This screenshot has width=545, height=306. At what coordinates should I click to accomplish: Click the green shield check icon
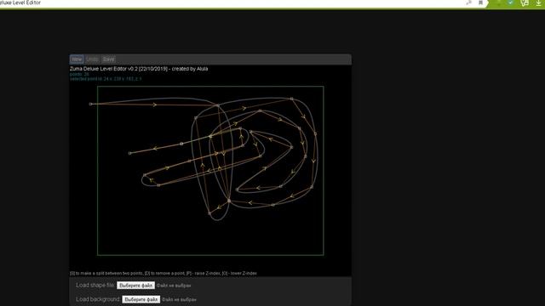[x=511, y=3]
